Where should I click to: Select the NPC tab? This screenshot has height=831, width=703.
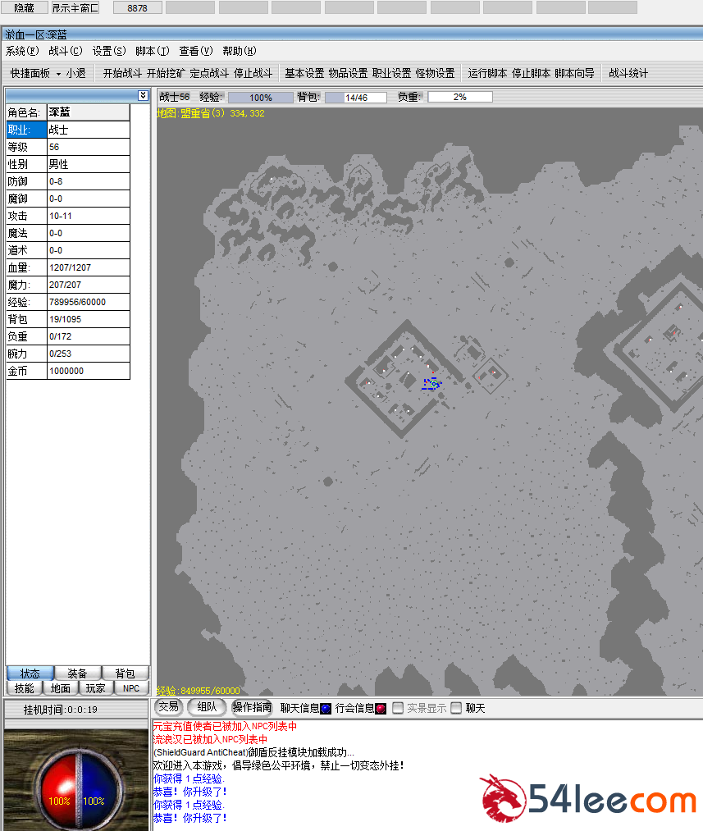pyautogui.click(x=131, y=688)
